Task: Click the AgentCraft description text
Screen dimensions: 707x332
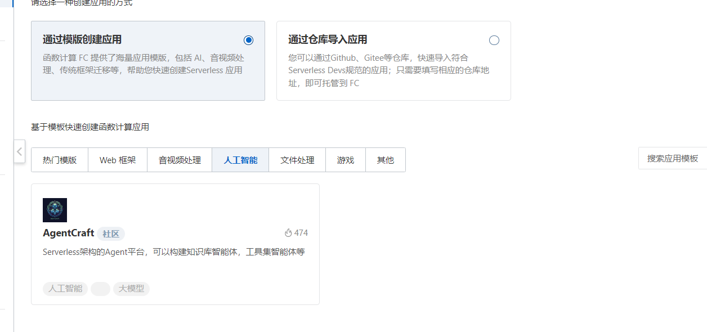Action: click(x=174, y=252)
